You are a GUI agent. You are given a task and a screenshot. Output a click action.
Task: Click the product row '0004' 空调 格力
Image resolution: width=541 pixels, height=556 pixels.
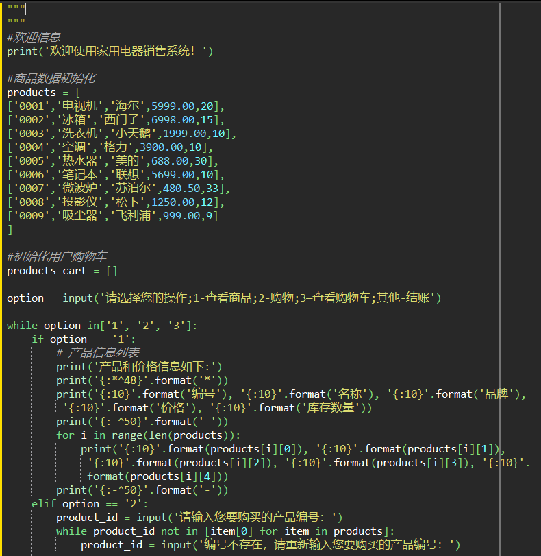[110, 147]
